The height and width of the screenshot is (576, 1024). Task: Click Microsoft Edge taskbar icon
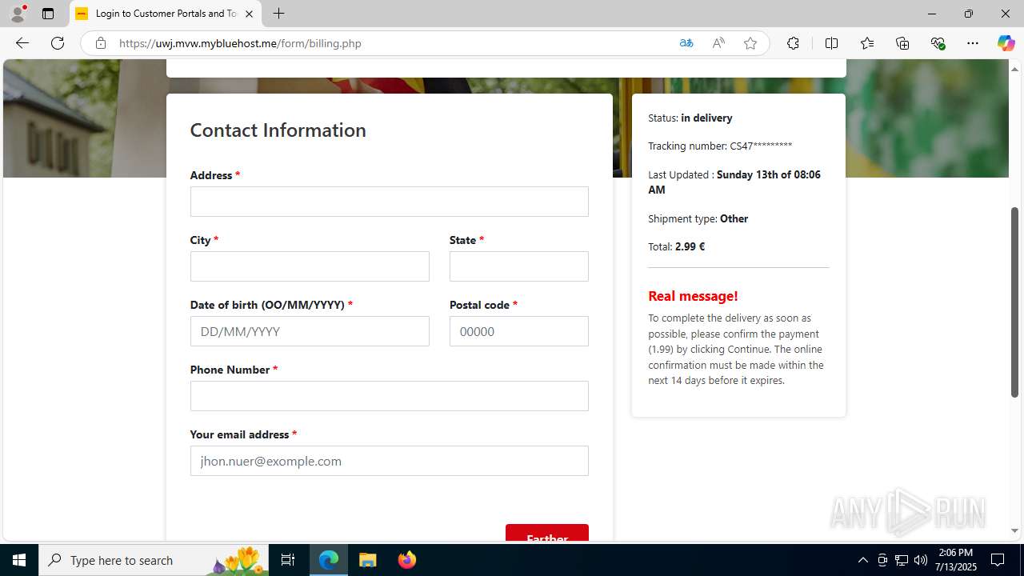point(329,560)
